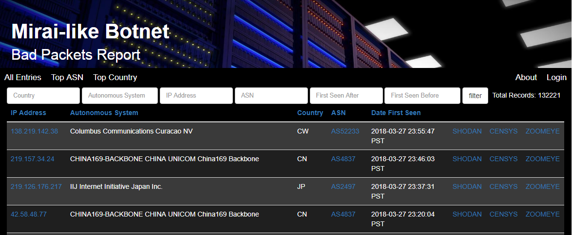
Task: Go to the About page
Action: point(526,78)
